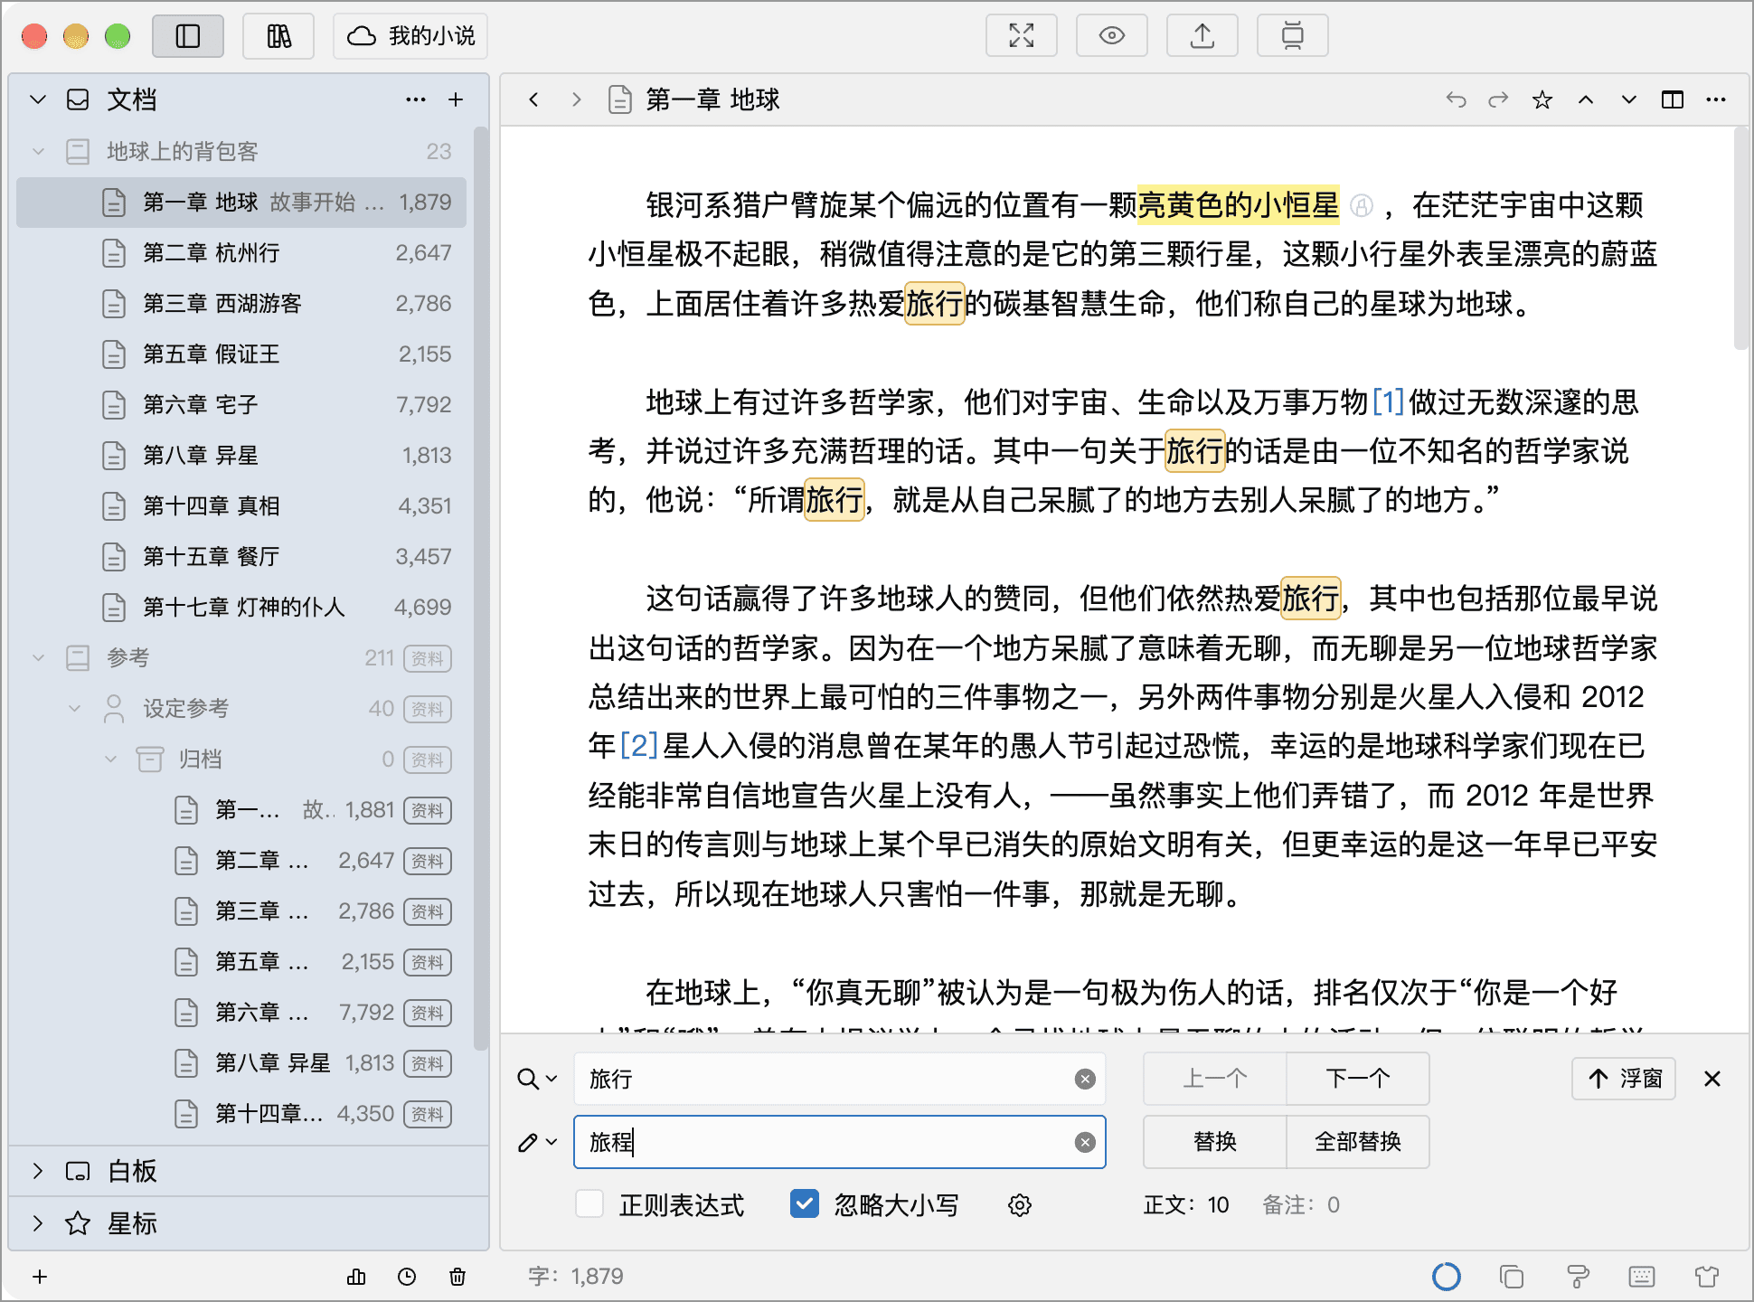The width and height of the screenshot is (1754, 1302).
Task: Enable the 正则表达式 checkbox
Action: 589,1204
